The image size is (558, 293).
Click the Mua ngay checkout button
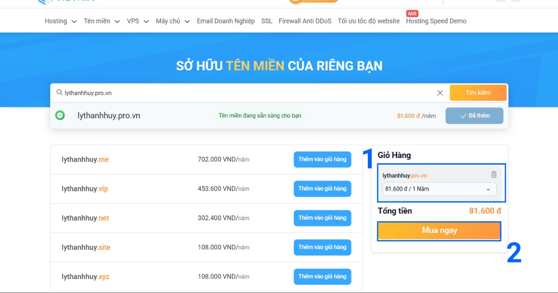tap(438, 230)
